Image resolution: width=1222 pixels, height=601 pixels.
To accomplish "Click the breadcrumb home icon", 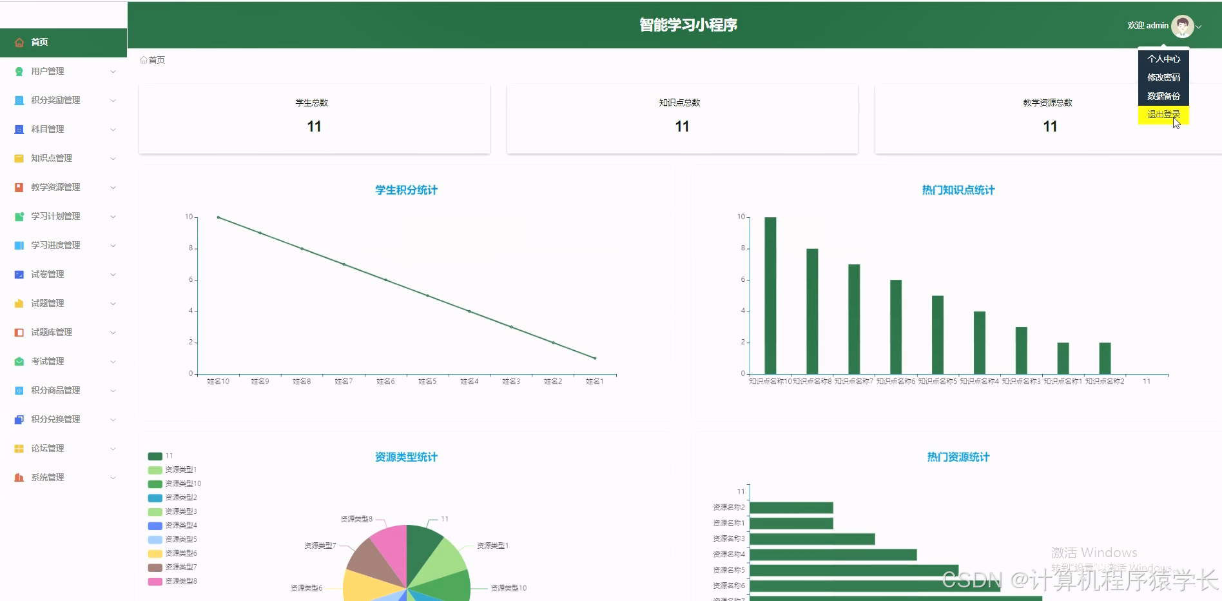I will pos(144,60).
